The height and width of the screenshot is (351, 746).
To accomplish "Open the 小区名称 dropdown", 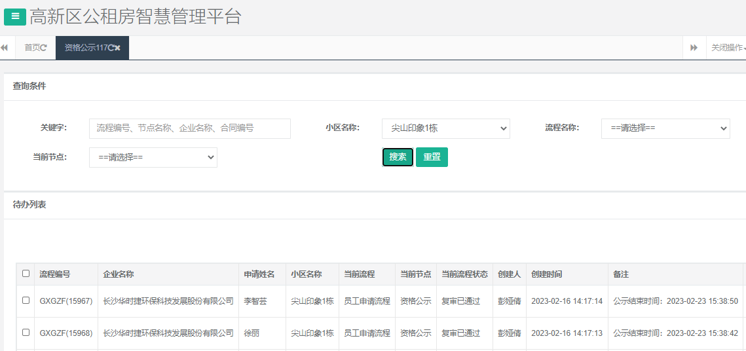I will point(446,128).
